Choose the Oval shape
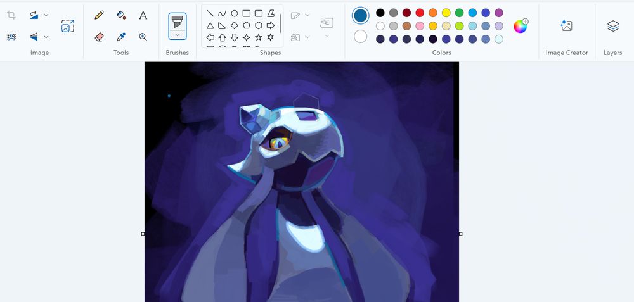634x302 pixels. coord(234,13)
